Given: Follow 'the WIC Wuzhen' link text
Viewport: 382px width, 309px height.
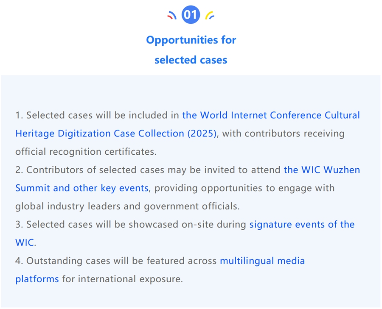Looking at the screenshot, I should 322,170.
